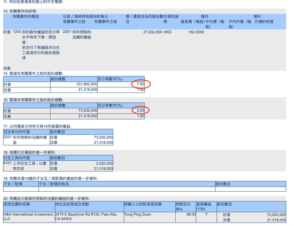The image size is (294, 226).
Task: Select 21,318,000 in section 16 short row
Action: coord(88,116)
